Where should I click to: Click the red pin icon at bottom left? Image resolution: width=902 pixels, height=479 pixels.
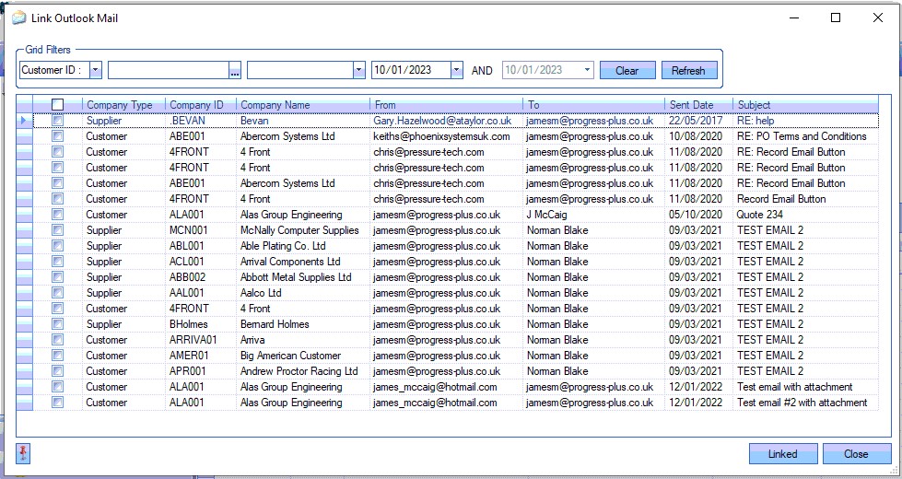tap(24, 453)
